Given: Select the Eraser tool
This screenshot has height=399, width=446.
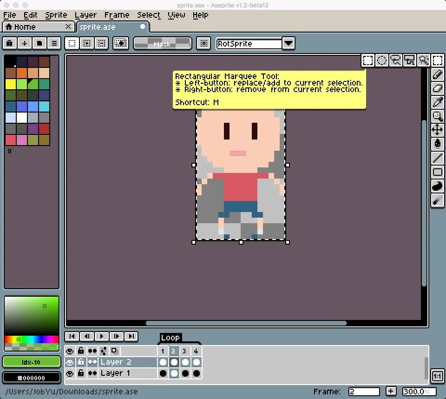Looking at the screenshot, I should coord(438,88).
